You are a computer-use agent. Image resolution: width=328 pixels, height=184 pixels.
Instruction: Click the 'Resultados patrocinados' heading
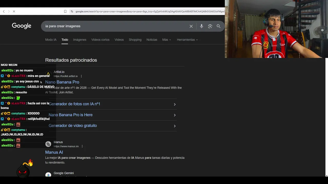(71, 60)
